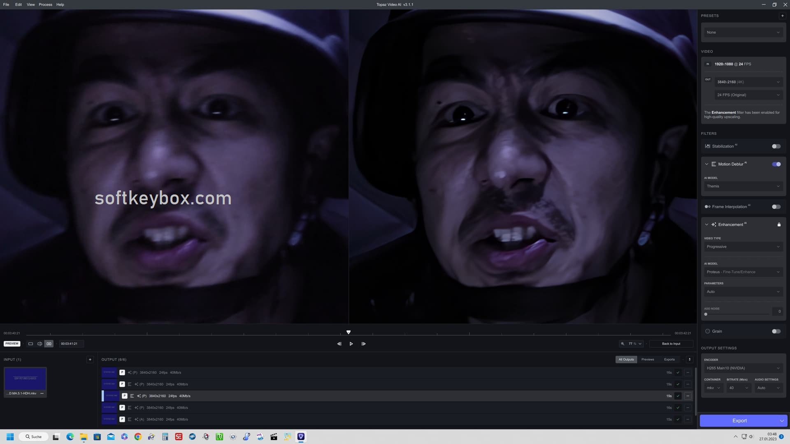The image size is (790, 444).
Task: Click Back to Input
Action: [x=671, y=344]
